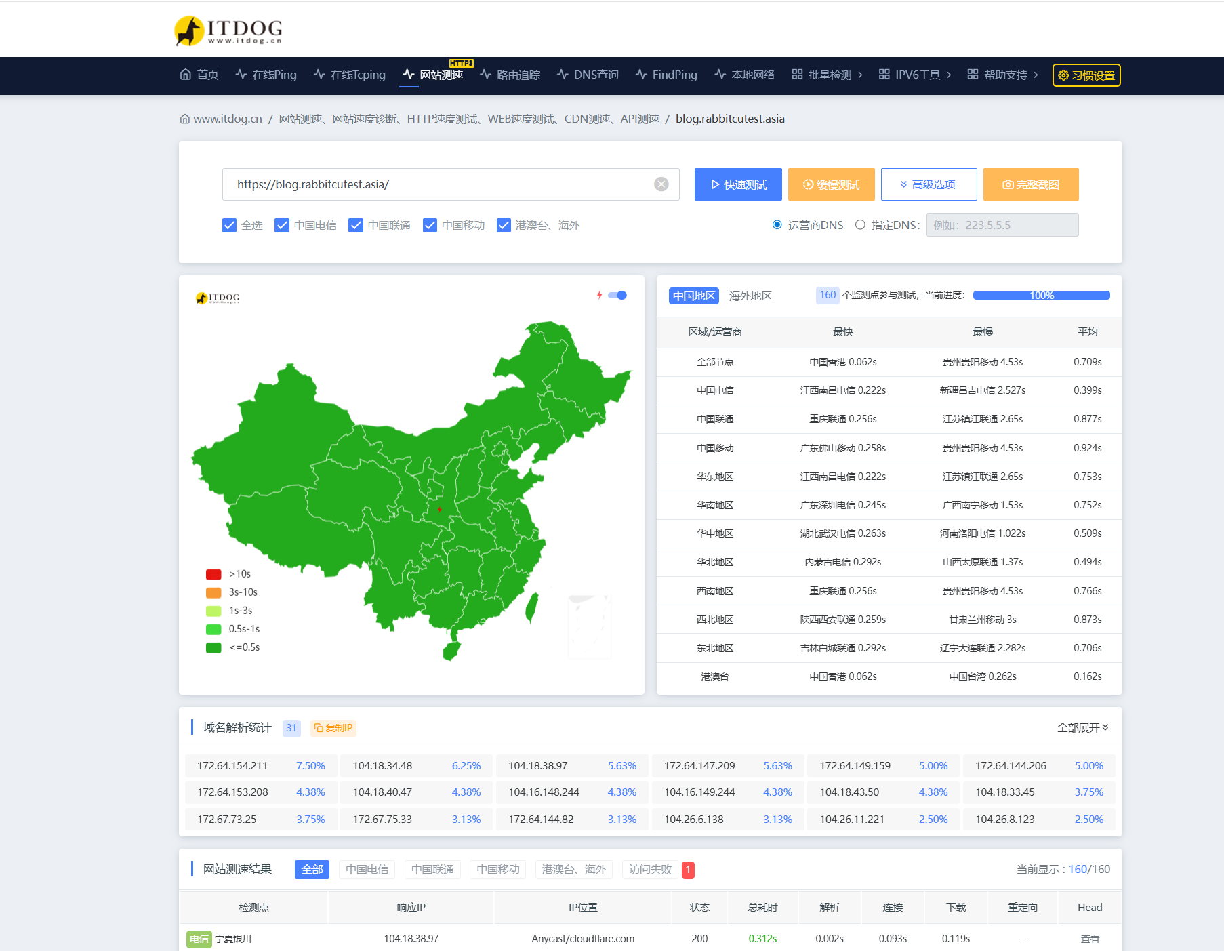Switch to the 海外地区 tab
Image resolution: width=1224 pixels, height=951 pixels.
(750, 296)
